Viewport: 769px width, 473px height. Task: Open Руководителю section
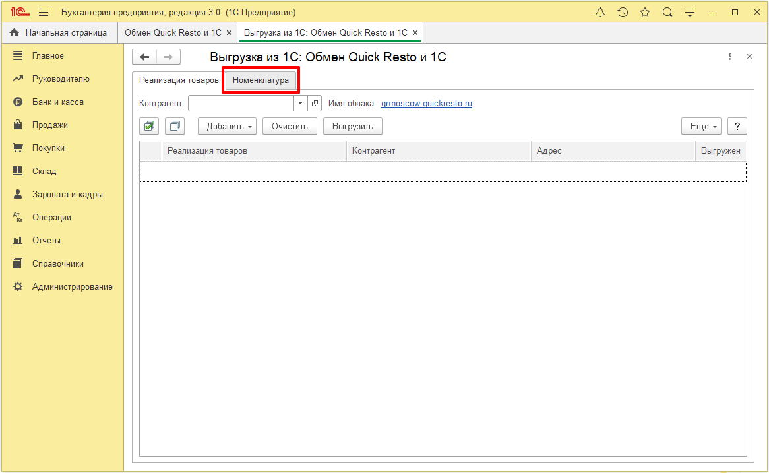pos(62,79)
